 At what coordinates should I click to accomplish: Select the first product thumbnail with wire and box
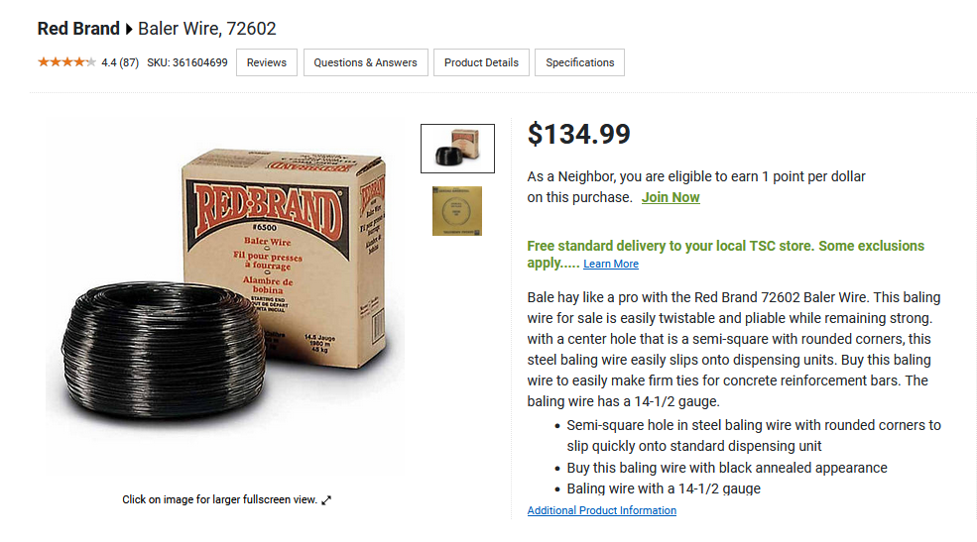coord(457,148)
